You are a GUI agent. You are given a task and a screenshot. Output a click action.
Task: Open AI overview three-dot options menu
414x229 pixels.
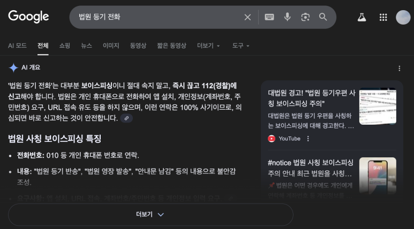click(x=399, y=68)
